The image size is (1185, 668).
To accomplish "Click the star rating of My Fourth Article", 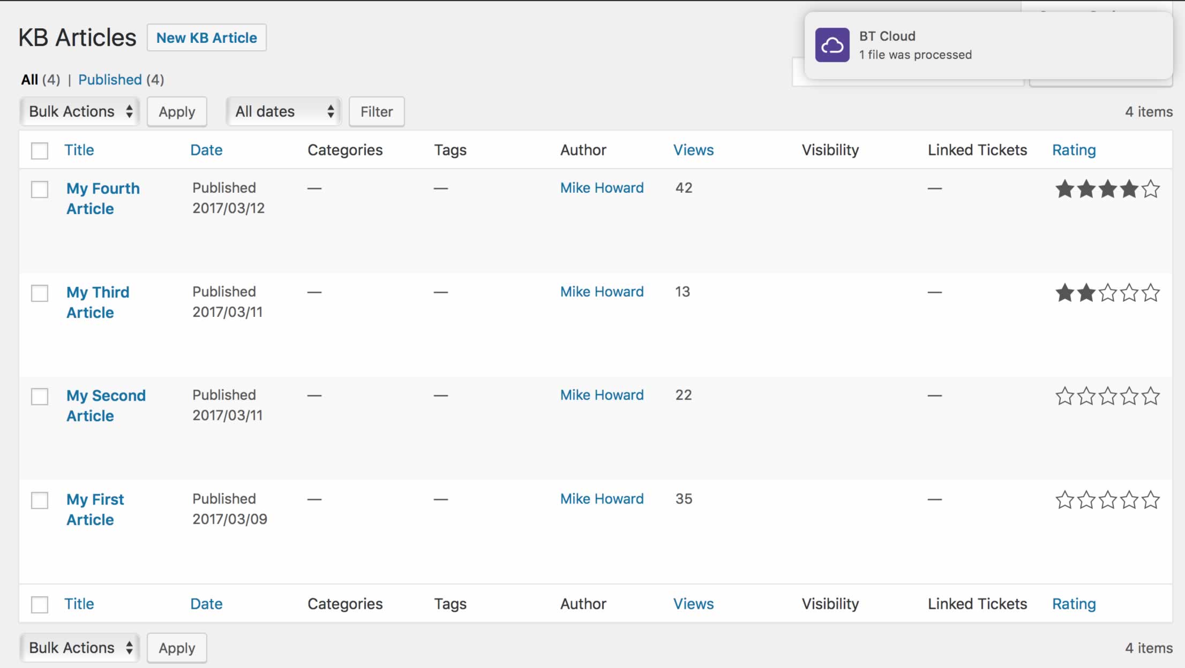I will 1107,189.
